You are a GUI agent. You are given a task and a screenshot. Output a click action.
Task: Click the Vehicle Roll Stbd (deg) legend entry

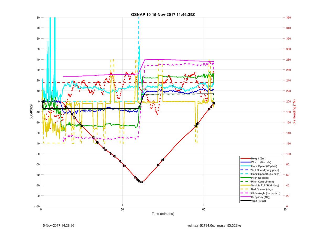(265, 185)
